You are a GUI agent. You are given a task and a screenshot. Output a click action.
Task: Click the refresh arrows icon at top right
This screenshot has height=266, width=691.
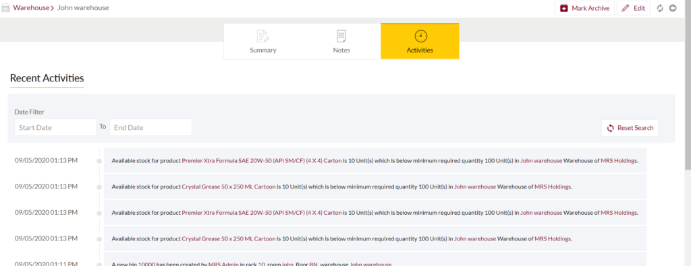660,8
